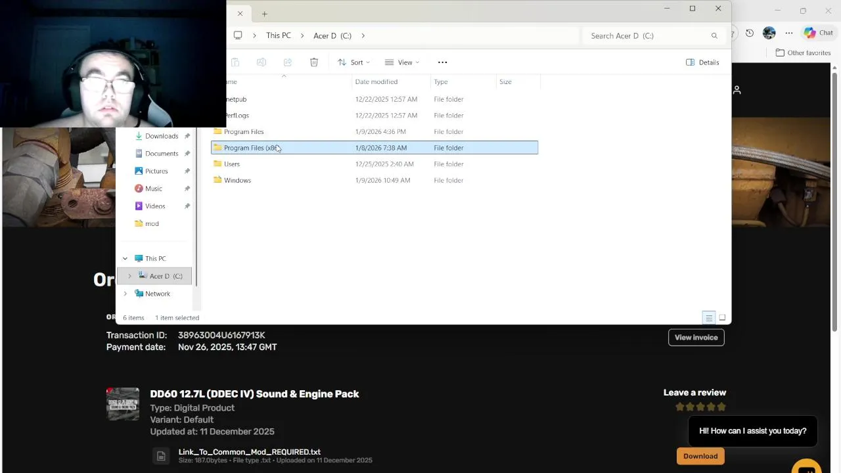Select Network in navigation pane
The width and height of the screenshot is (841, 473).
tap(158, 294)
